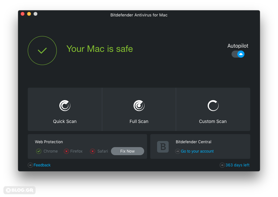Click the Custom Scan circle icon
Screen dimensions: 278x197
[x=213, y=106]
